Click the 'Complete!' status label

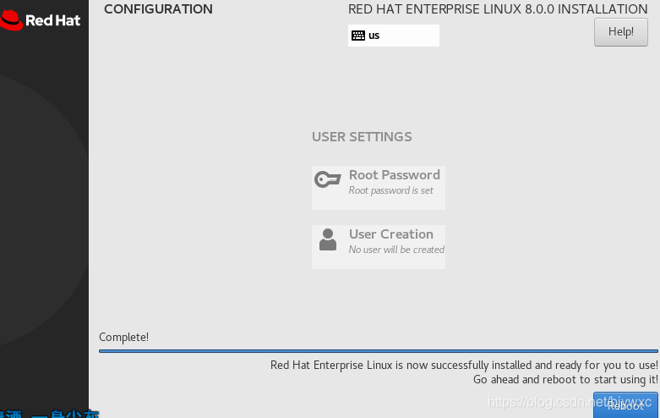[x=123, y=338]
